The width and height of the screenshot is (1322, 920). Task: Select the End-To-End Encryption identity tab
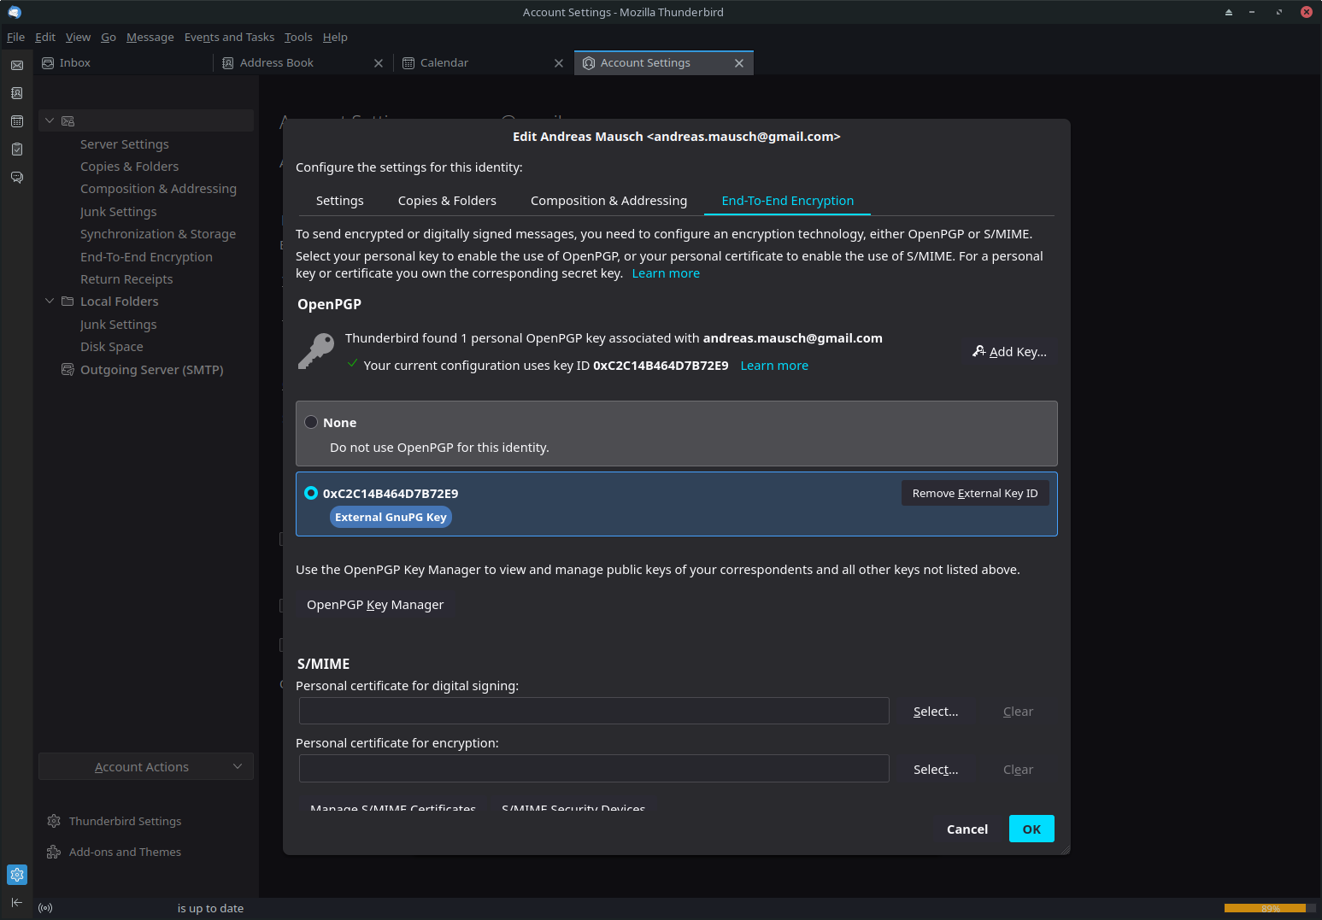[787, 201]
